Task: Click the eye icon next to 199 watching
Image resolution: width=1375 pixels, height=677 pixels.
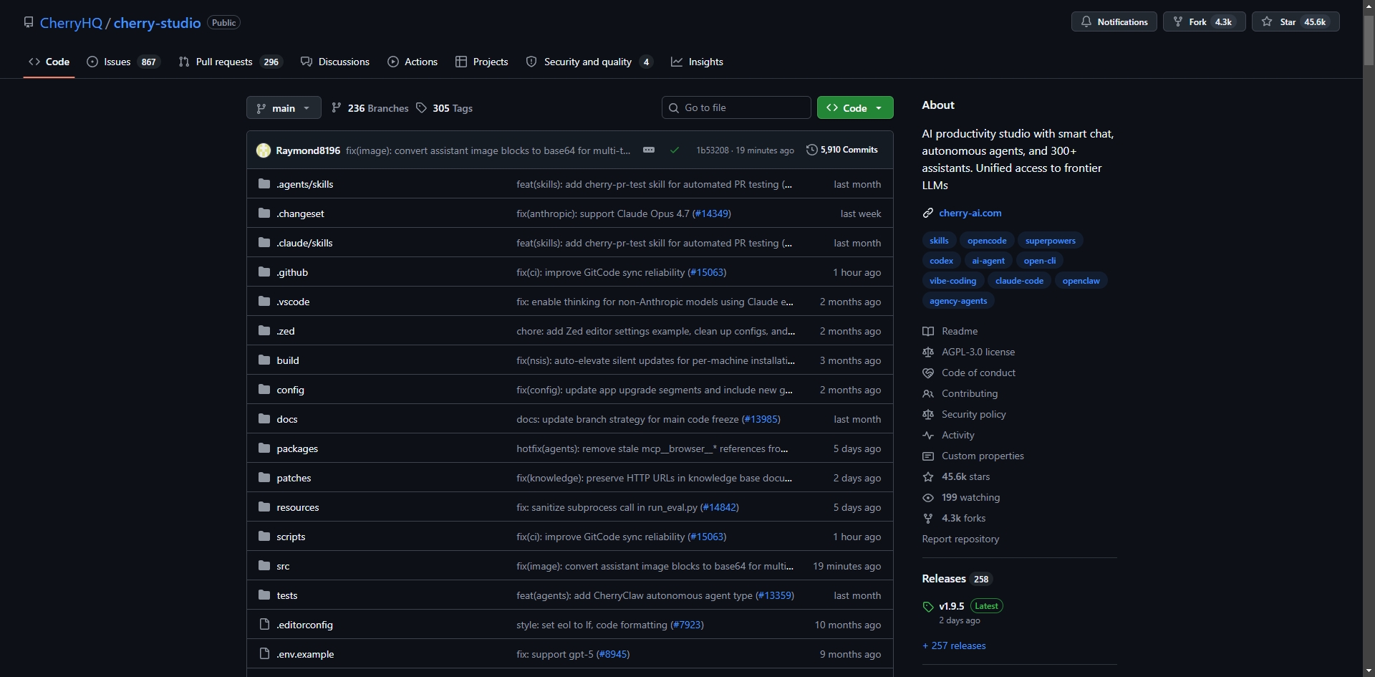Action: [x=928, y=497]
